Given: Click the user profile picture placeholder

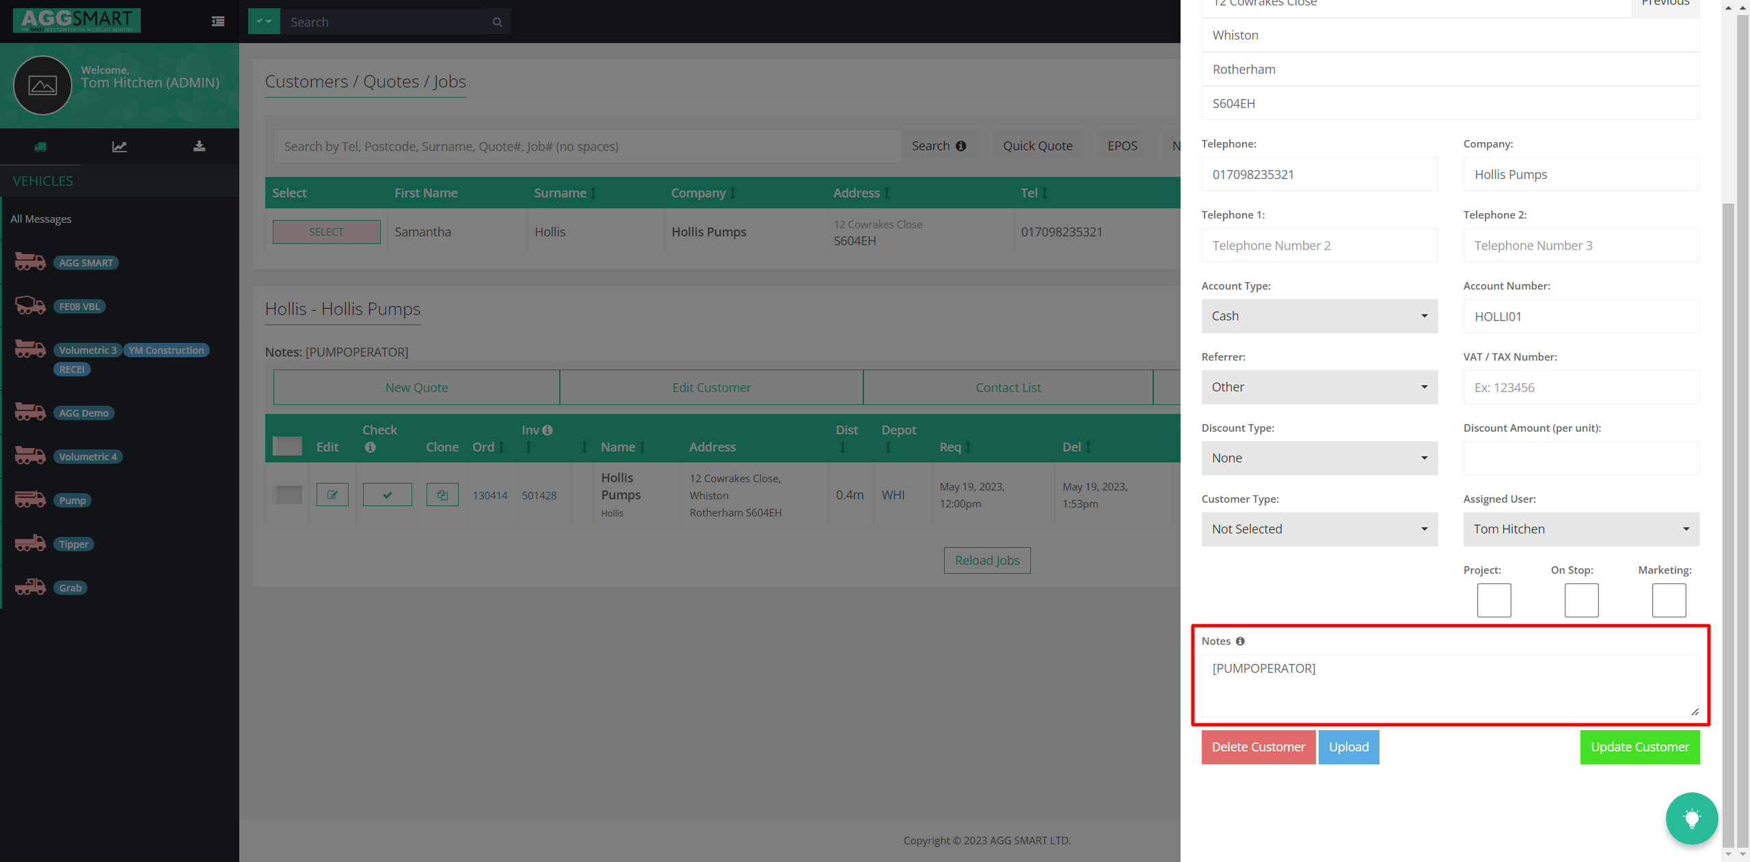Looking at the screenshot, I should (x=42, y=85).
